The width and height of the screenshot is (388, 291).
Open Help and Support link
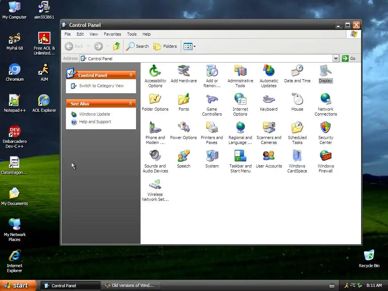[95, 122]
